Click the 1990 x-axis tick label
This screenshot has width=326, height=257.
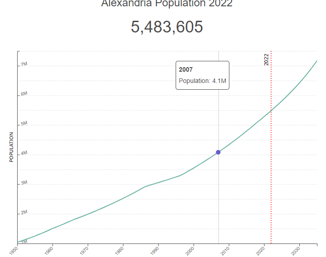[x=155, y=250]
